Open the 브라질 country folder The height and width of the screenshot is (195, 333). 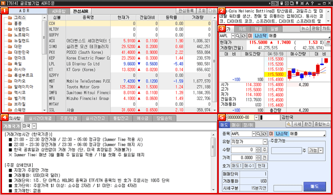coord(16,104)
